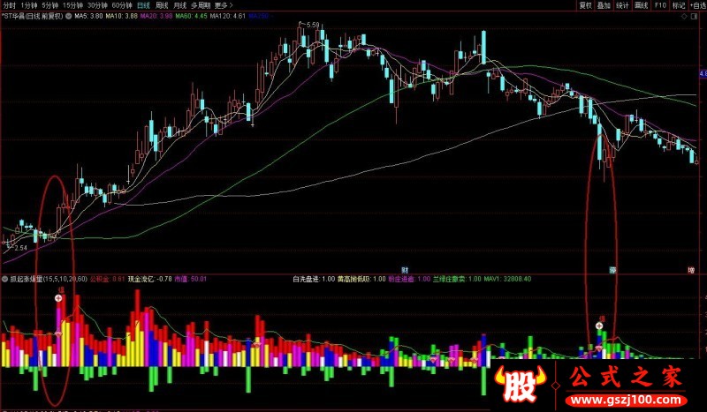Click the 抓起涨爆量 indicator name

pyautogui.click(x=49, y=279)
